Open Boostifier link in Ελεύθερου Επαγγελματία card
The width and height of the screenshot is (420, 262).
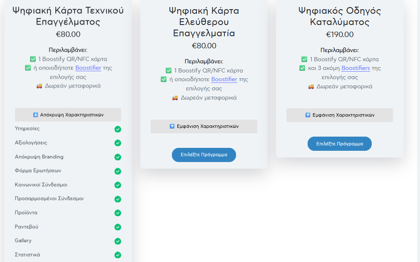(x=224, y=79)
